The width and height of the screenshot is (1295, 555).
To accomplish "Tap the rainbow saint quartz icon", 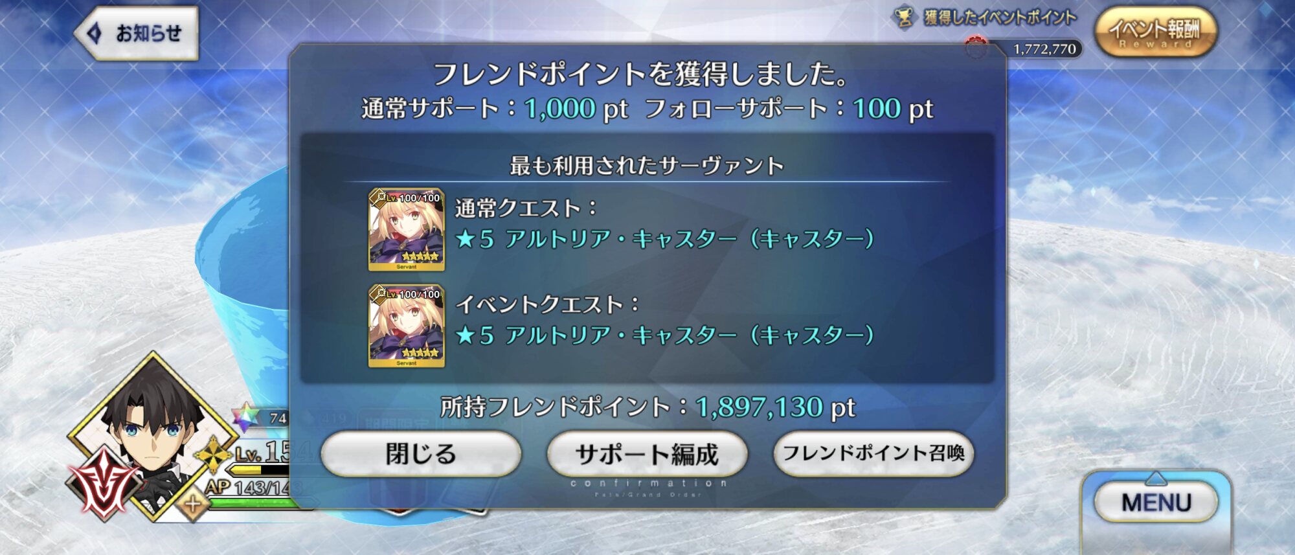I will click(245, 418).
